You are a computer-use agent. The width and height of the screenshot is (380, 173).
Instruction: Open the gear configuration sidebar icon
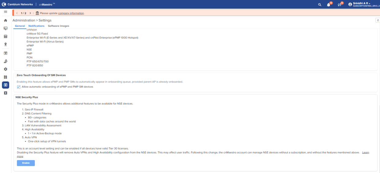[x=5, y=69]
